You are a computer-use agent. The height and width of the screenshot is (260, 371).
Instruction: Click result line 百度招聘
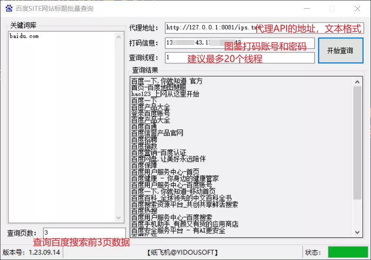[x=144, y=140]
